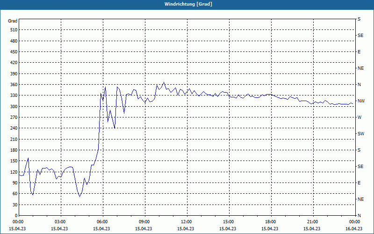374x234 pixels.
Task: Click the 30 left axis value
Action: (x=15, y=205)
